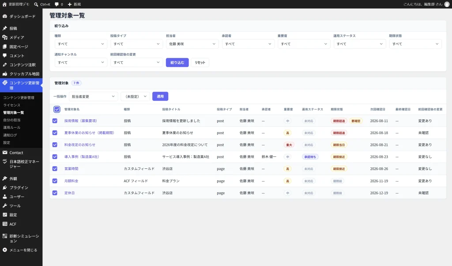Click the 投稿 pin icon
Screen dimensions: 452x266
[x=5, y=28]
